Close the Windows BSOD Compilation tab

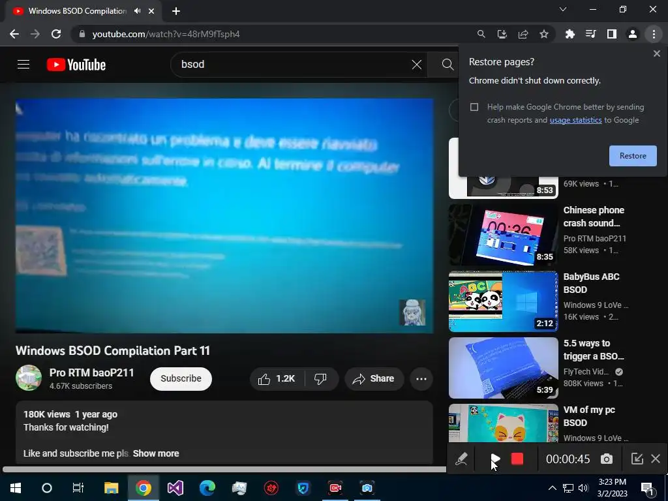(x=151, y=11)
